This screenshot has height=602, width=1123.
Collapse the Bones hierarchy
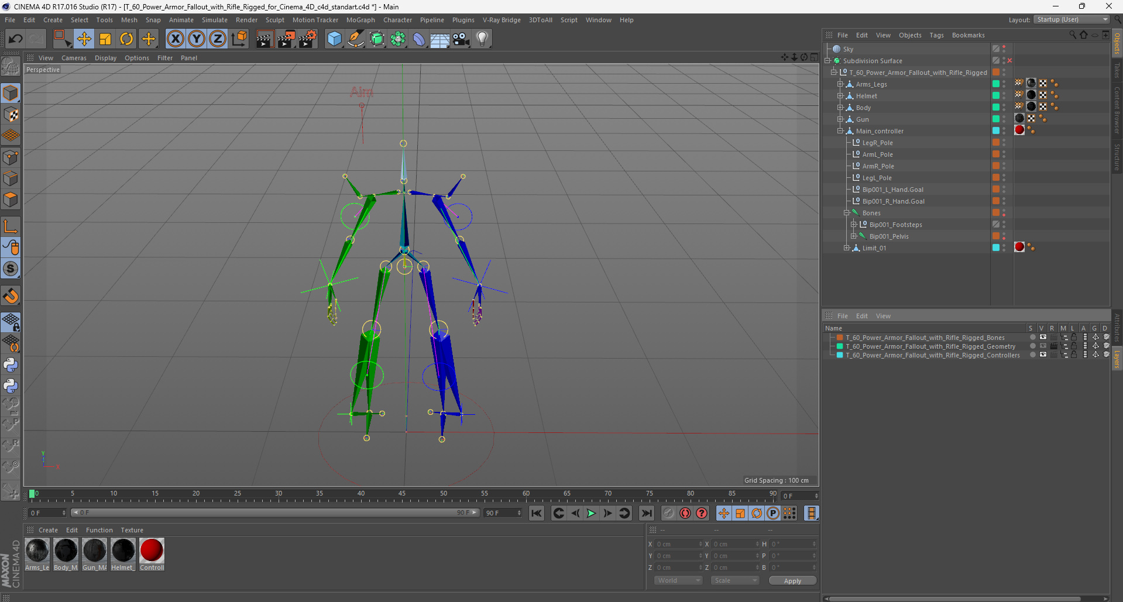[847, 213]
